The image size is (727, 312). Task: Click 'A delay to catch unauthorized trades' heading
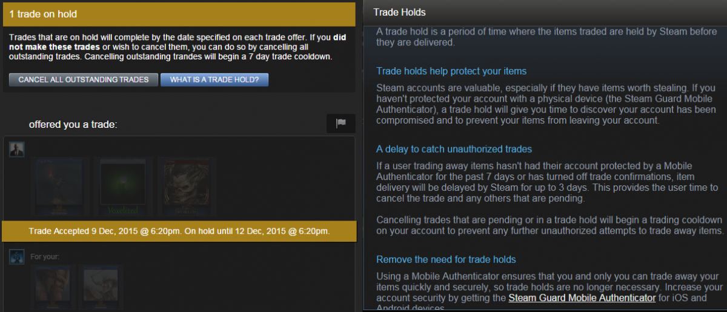point(454,149)
